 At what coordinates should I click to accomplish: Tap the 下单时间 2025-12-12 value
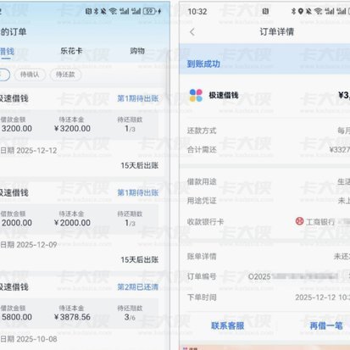pyautogui.click(x=322, y=297)
